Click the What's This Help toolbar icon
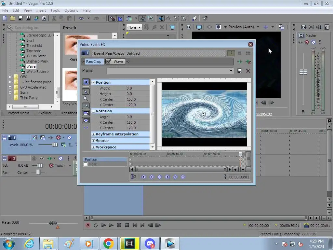Viewport: 333px width, 250px height. click(205, 18)
